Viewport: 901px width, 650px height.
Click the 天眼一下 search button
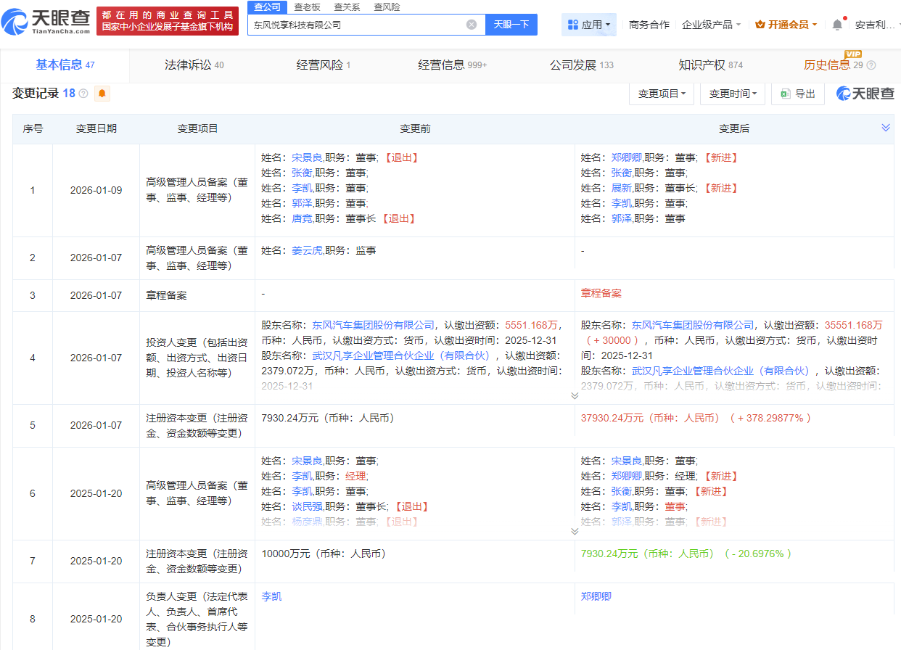click(511, 24)
